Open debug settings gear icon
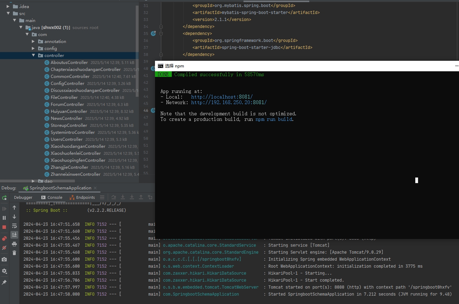Viewport: 459px width, 304px height. click(4, 271)
